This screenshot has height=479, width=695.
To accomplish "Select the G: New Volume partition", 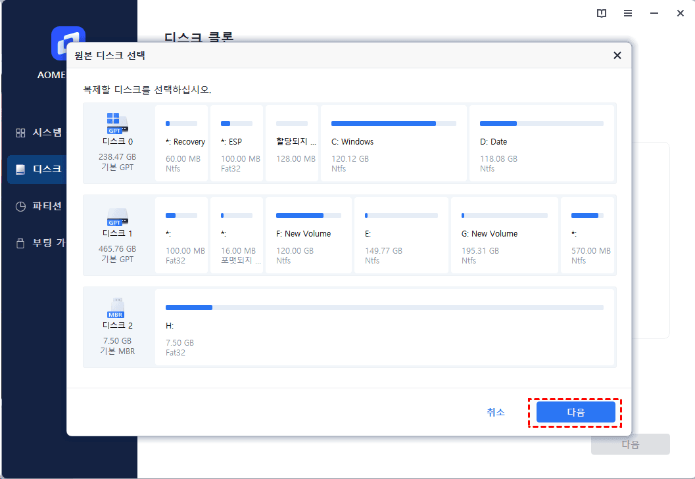I will (x=504, y=235).
